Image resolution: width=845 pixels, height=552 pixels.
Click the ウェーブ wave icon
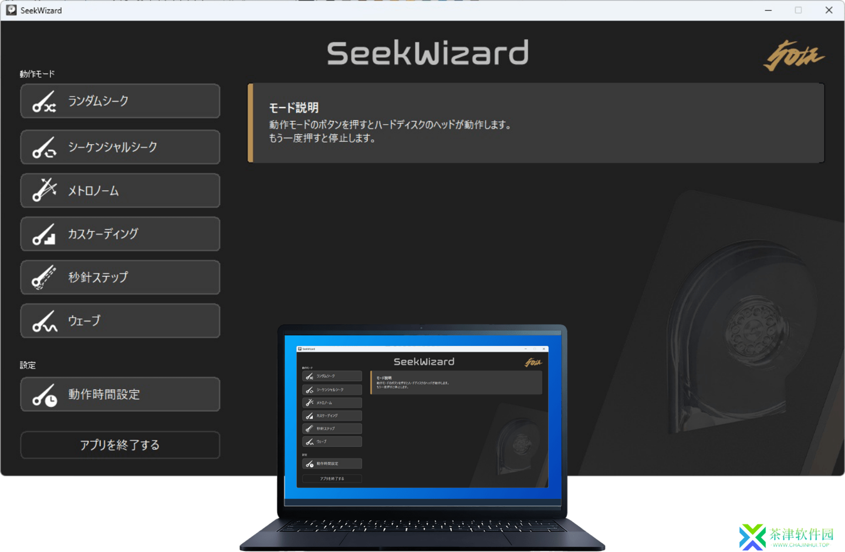(x=44, y=321)
